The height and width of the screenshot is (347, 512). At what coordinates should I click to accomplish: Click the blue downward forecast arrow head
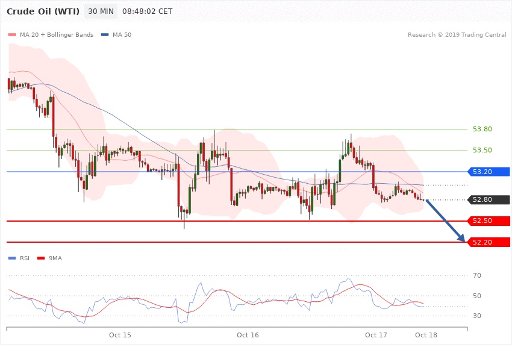coord(463,239)
